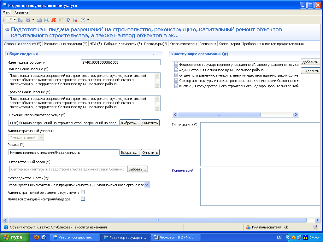This screenshot has height=242, width=323.
Task: Switch to the Классификаторы tab
Action: (183, 44)
